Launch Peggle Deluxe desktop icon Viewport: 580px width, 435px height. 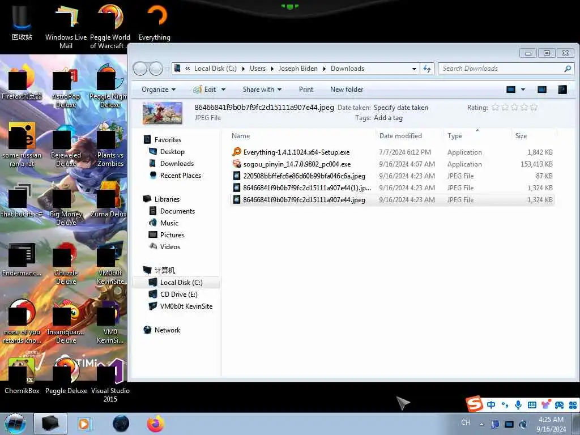(x=66, y=376)
